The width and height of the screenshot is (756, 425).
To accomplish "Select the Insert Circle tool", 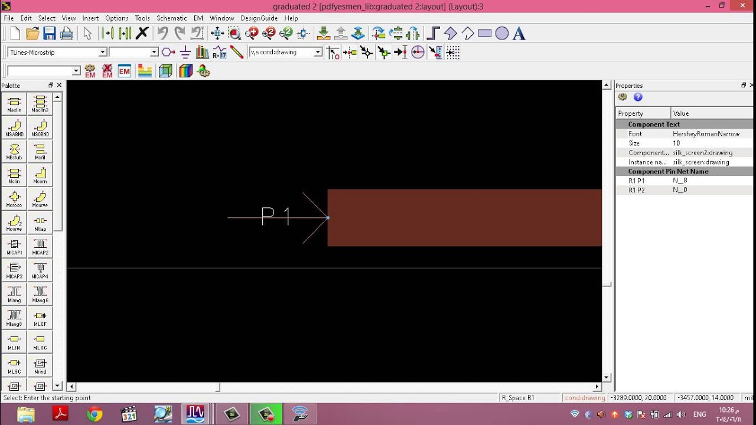I will point(502,34).
